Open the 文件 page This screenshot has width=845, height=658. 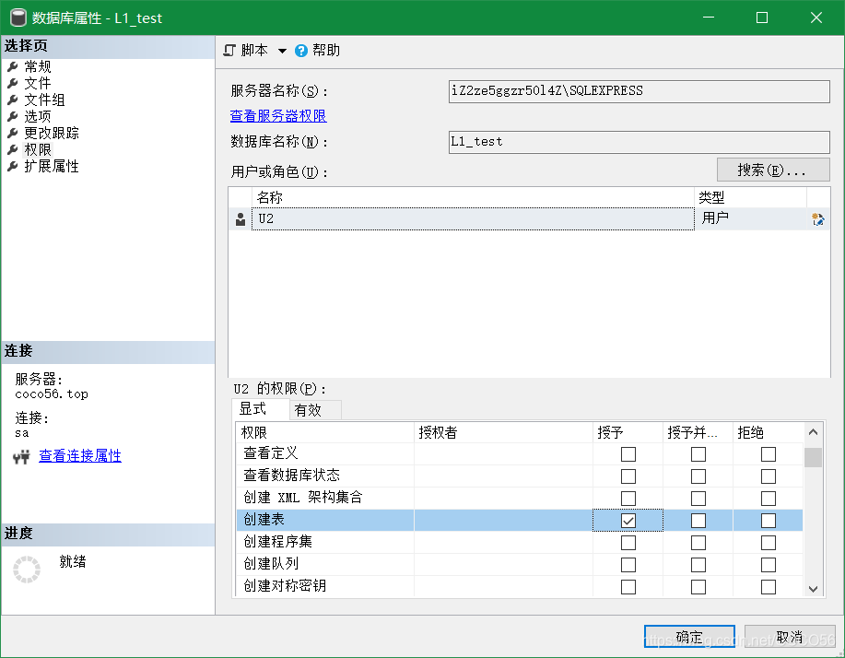pyautogui.click(x=38, y=84)
